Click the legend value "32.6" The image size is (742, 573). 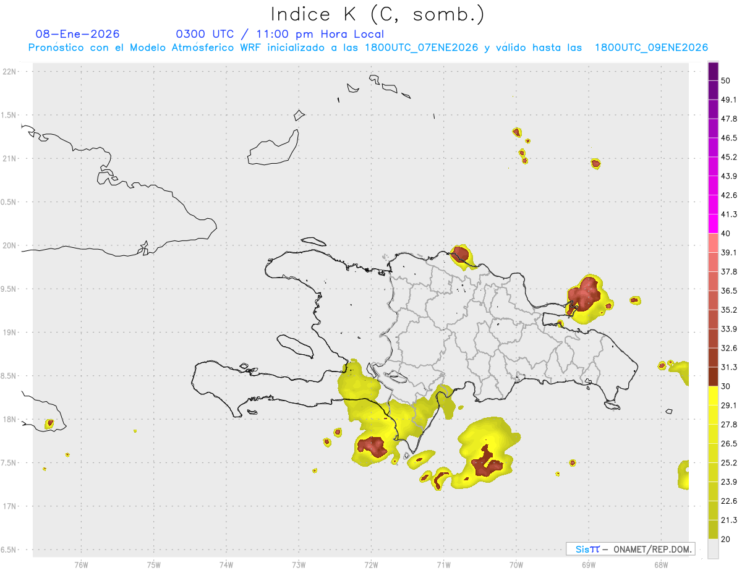[x=729, y=348]
